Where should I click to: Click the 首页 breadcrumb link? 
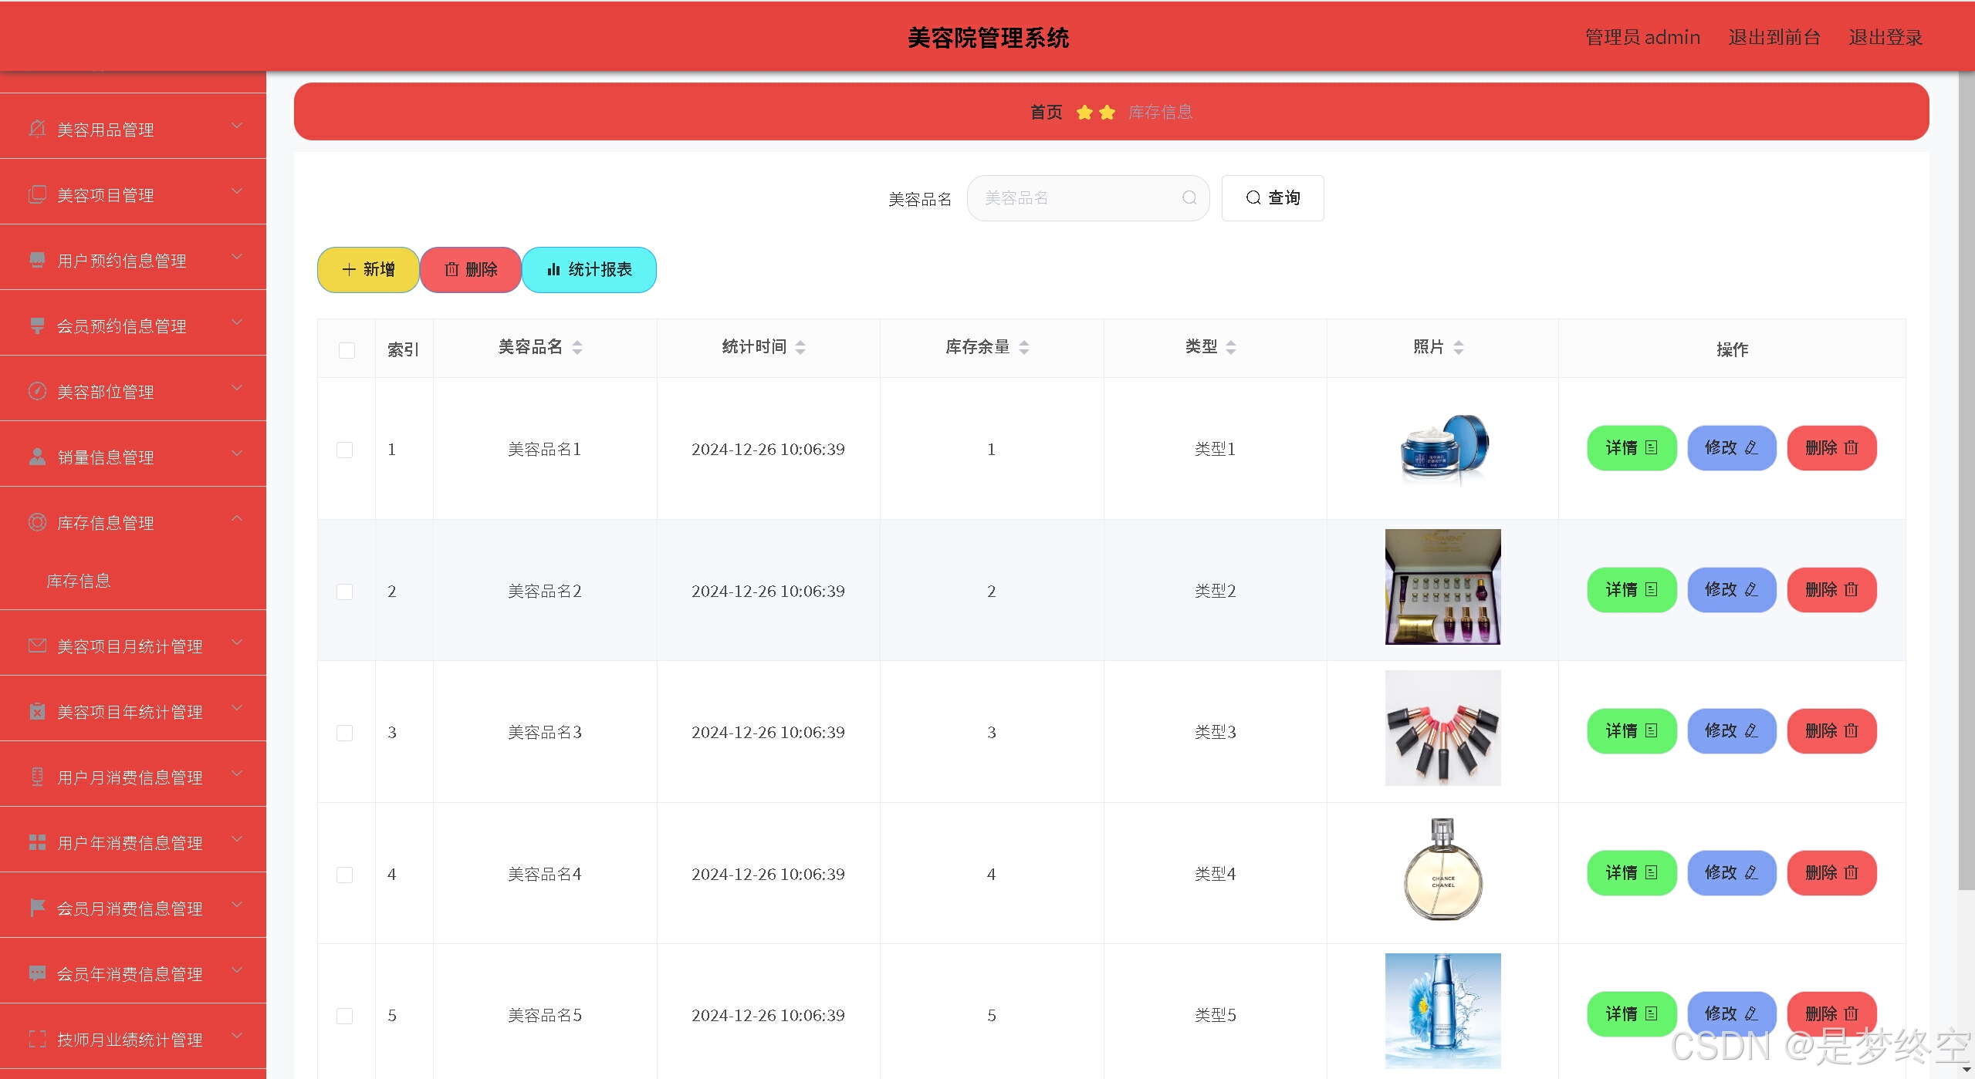(1046, 113)
